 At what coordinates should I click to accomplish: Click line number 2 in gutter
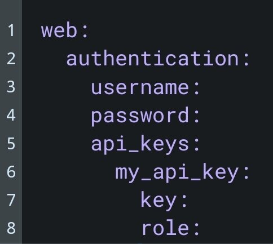[11, 59]
